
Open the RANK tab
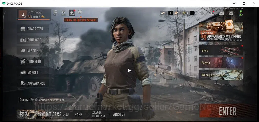point(78,114)
